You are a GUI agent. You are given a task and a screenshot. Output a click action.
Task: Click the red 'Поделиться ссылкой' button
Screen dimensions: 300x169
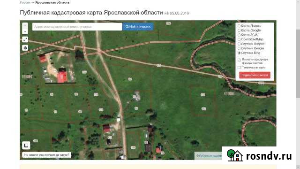pos(255,75)
